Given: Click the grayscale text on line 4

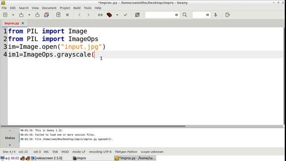Looking at the screenshot, I should [x=74, y=55].
